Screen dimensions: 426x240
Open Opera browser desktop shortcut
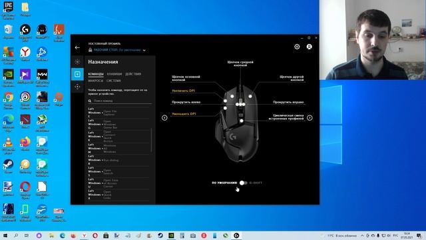point(25,190)
